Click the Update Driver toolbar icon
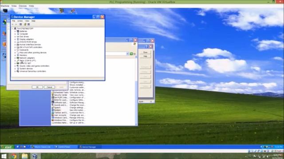 pos(25,24)
